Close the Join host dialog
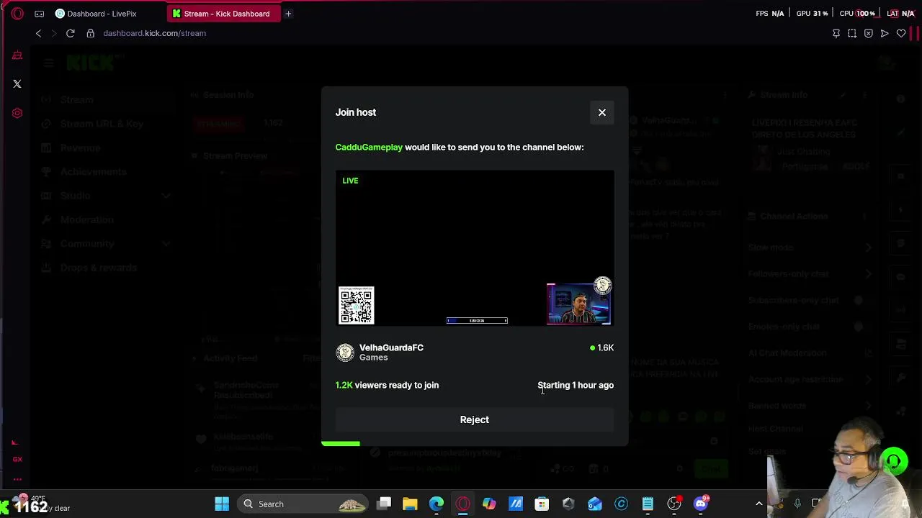This screenshot has height=518, width=922. 602,112
